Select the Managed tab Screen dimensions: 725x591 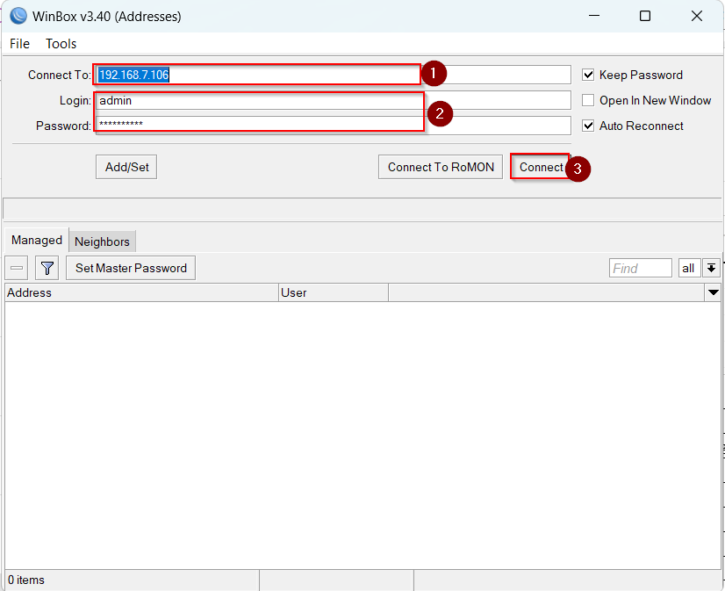(x=37, y=241)
